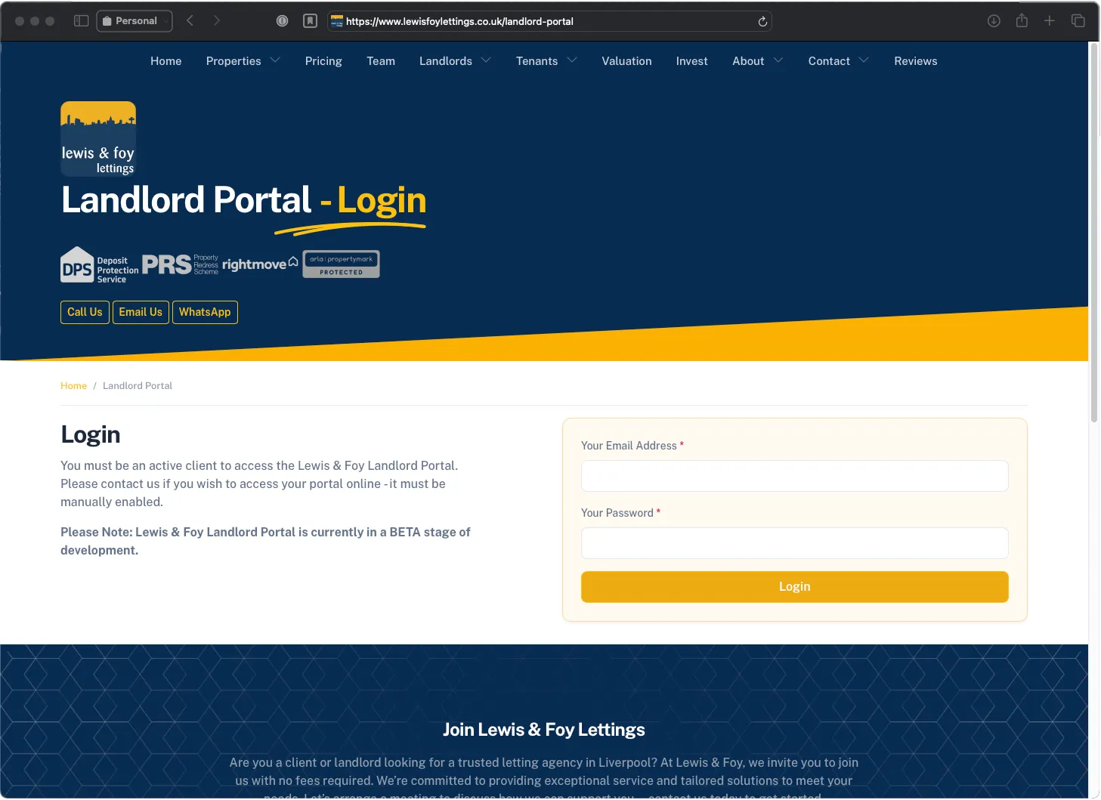The height and width of the screenshot is (800, 1101).
Task: Open the Reviews page from the navbar
Action: pos(915,61)
